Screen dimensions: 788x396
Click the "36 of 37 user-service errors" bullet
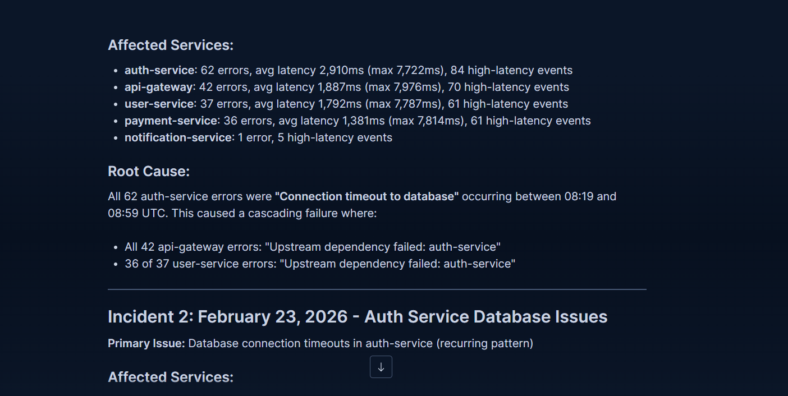coord(320,264)
